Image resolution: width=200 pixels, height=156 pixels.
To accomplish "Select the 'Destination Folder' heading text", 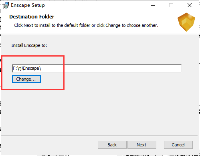I will coord(32,17).
